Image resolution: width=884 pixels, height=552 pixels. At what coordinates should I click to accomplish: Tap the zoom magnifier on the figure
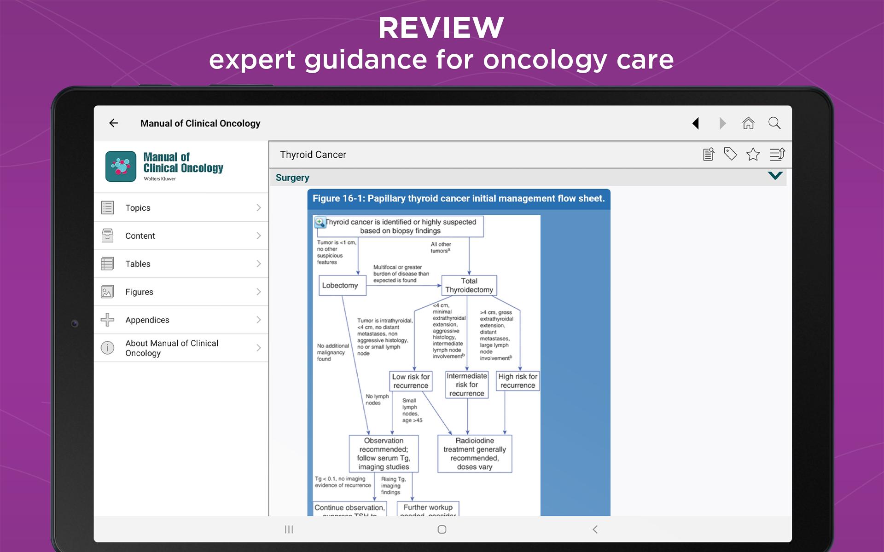(x=320, y=223)
